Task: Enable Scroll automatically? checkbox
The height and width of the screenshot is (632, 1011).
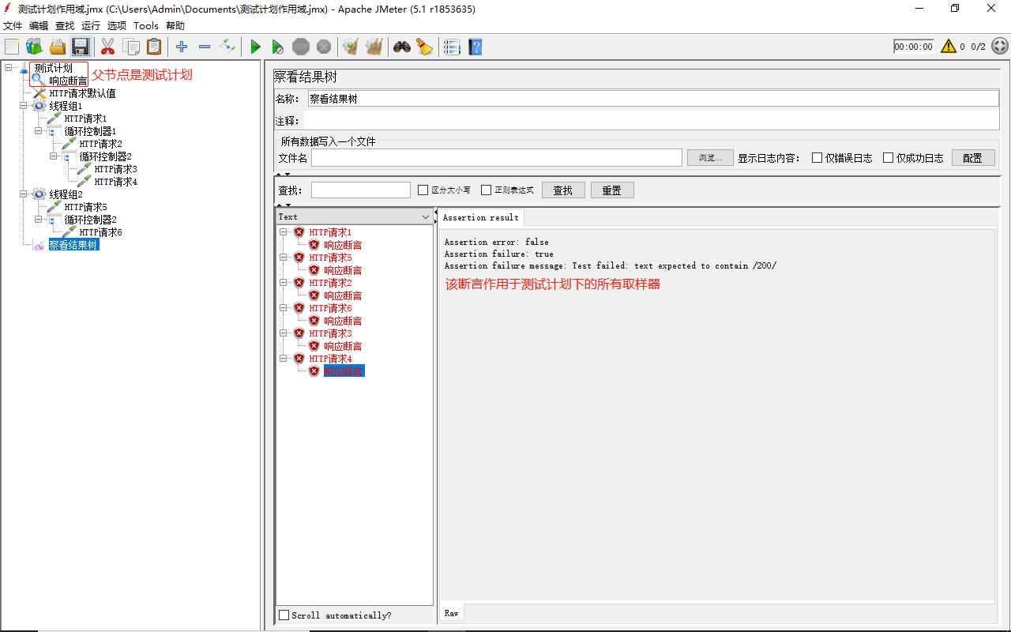Action: 284,615
